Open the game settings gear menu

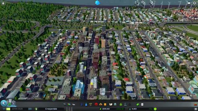tap(195, 3)
